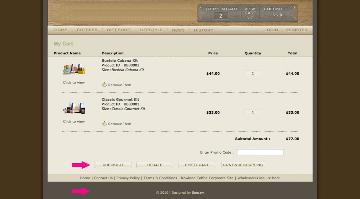Open Rowland Coffee Corporate Site link
The image size is (360, 199).
click(207, 178)
